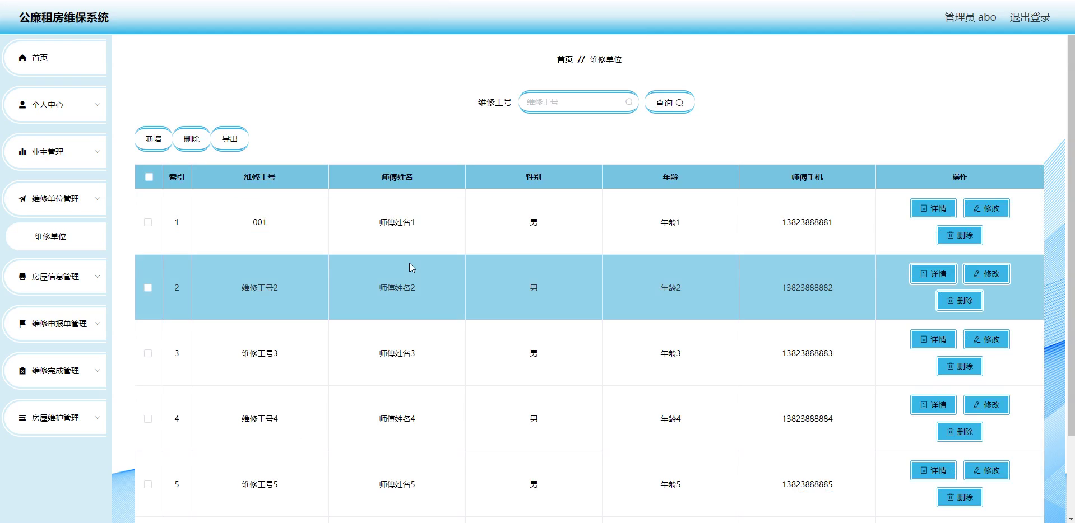Screen dimensions: 1075x523
Task: Open 详情 for 维修工号2
Action: (933, 274)
